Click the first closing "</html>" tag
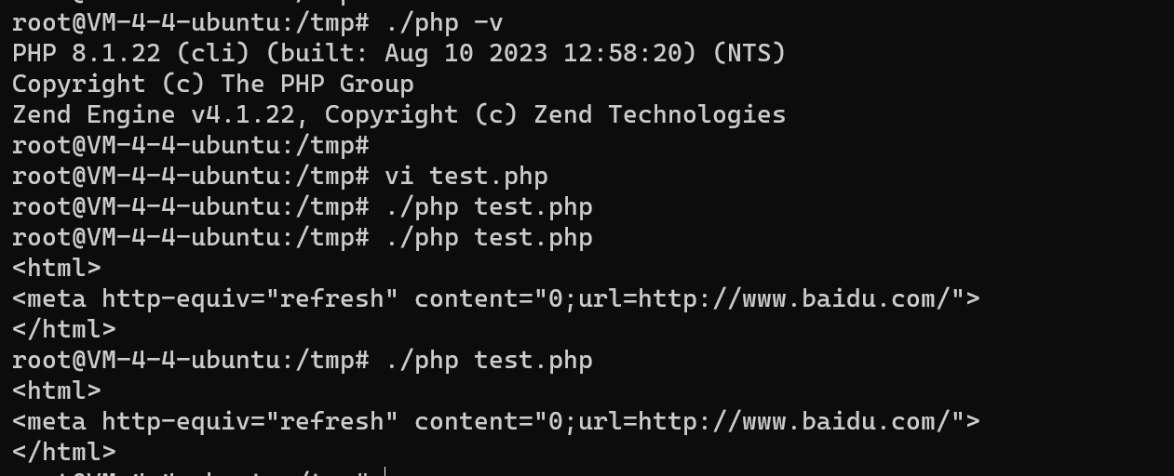Screen dimensions: 1174x476 coord(63,329)
